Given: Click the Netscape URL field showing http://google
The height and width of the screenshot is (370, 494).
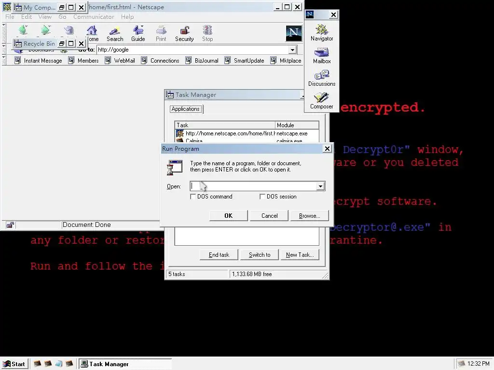Looking at the screenshot, I should [192, 50].
